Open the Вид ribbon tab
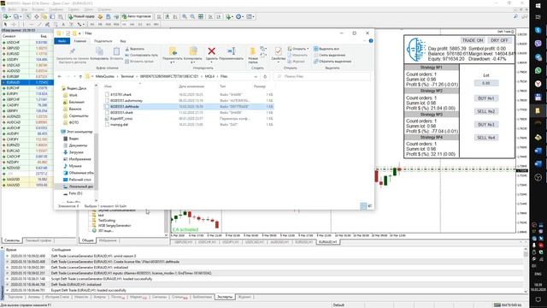The width and height of the screenshot is (547, 308). pyautogui.click(x=123, y=41)
